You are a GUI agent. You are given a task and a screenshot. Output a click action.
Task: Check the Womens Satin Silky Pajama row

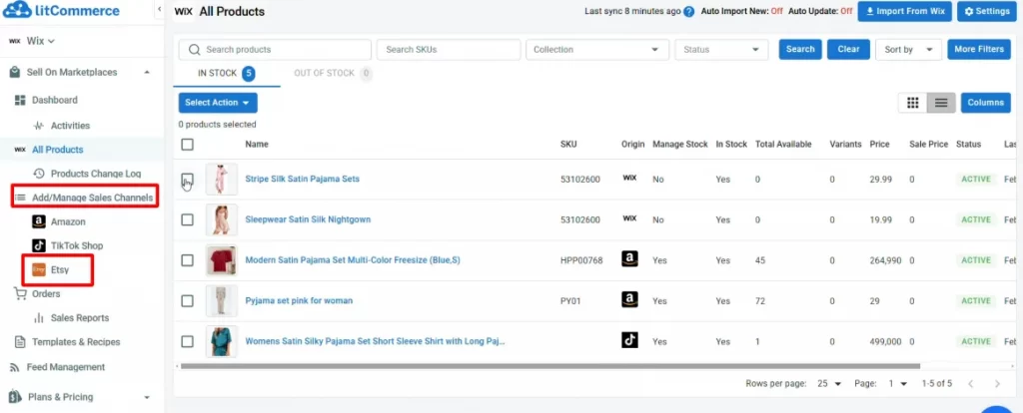click(187, 341)
